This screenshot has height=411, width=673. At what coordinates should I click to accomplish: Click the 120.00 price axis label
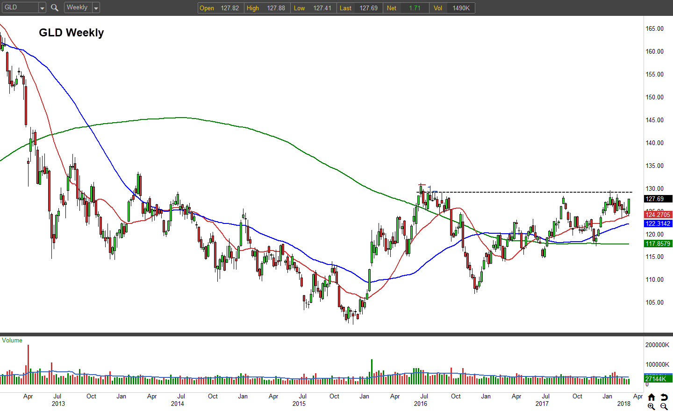point(655,234)
